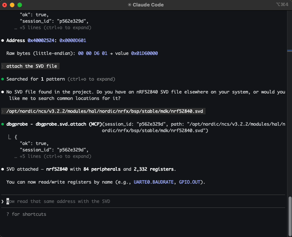Image resolution: width=292 pixels, height=237 pixels.
Task: Click bold 'nrf52840' in SVD attached line
Action: click(57, 169)
